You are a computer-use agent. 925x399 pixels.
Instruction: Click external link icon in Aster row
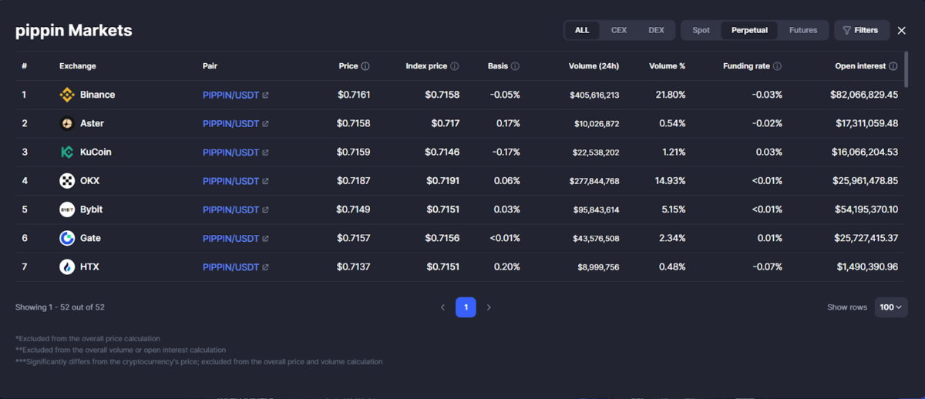pyautogui.click(x=266, y=123)
